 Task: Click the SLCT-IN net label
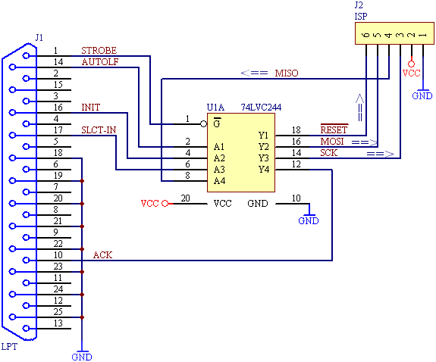pos(99,130)
